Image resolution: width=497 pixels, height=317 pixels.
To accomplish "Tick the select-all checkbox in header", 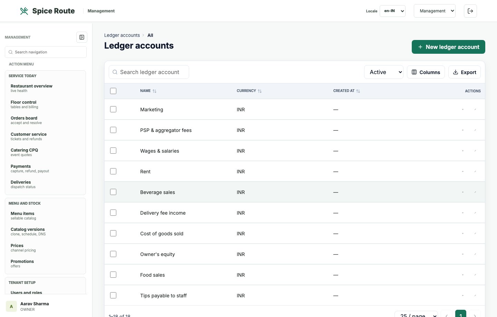I will pos(113,91).
